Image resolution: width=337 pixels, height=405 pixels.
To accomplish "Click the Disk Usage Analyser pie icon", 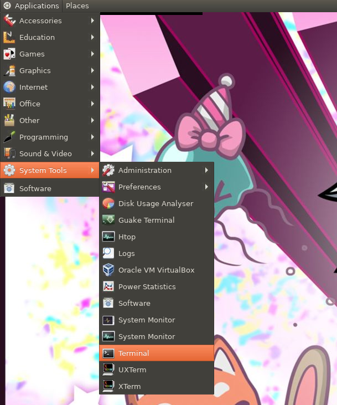I will pos(108,203).
